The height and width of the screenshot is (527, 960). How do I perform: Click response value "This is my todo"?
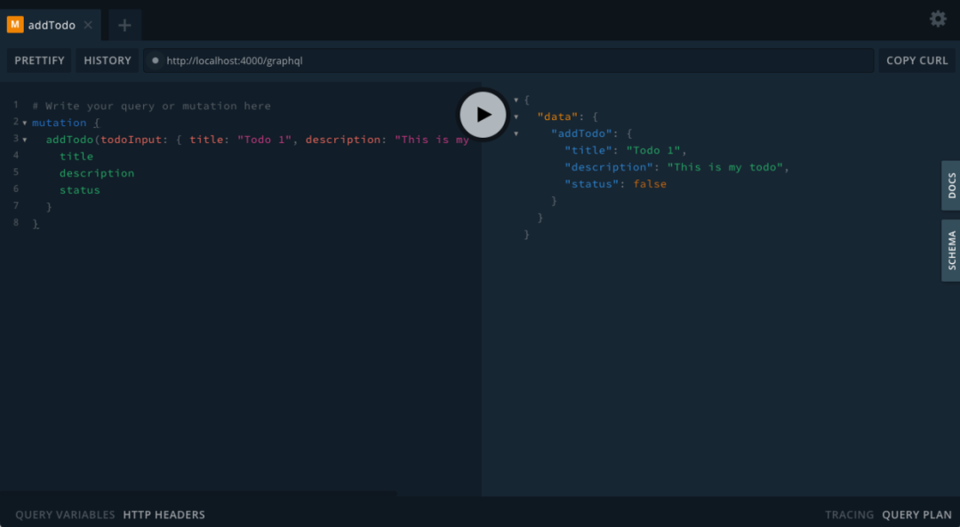pos(725,167)
